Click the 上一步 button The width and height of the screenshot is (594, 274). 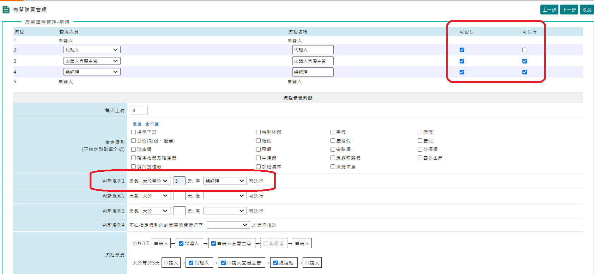pyautogui.click(x=549, y=10)
